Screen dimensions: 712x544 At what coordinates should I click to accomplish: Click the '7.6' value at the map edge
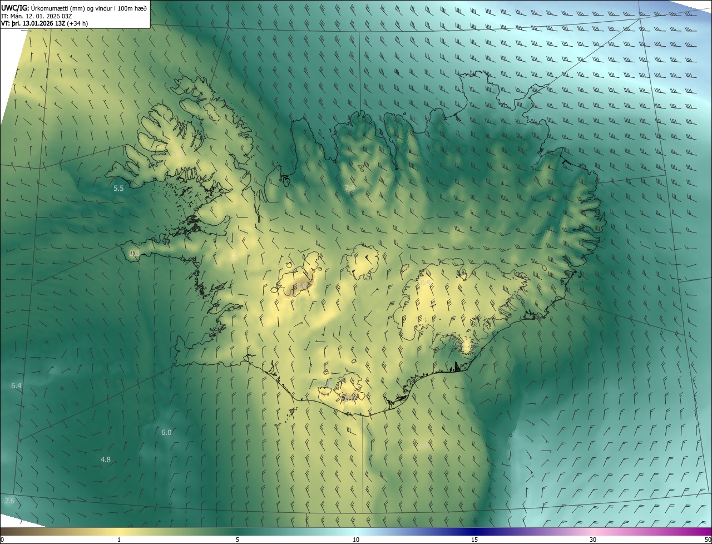coord(9,501)
